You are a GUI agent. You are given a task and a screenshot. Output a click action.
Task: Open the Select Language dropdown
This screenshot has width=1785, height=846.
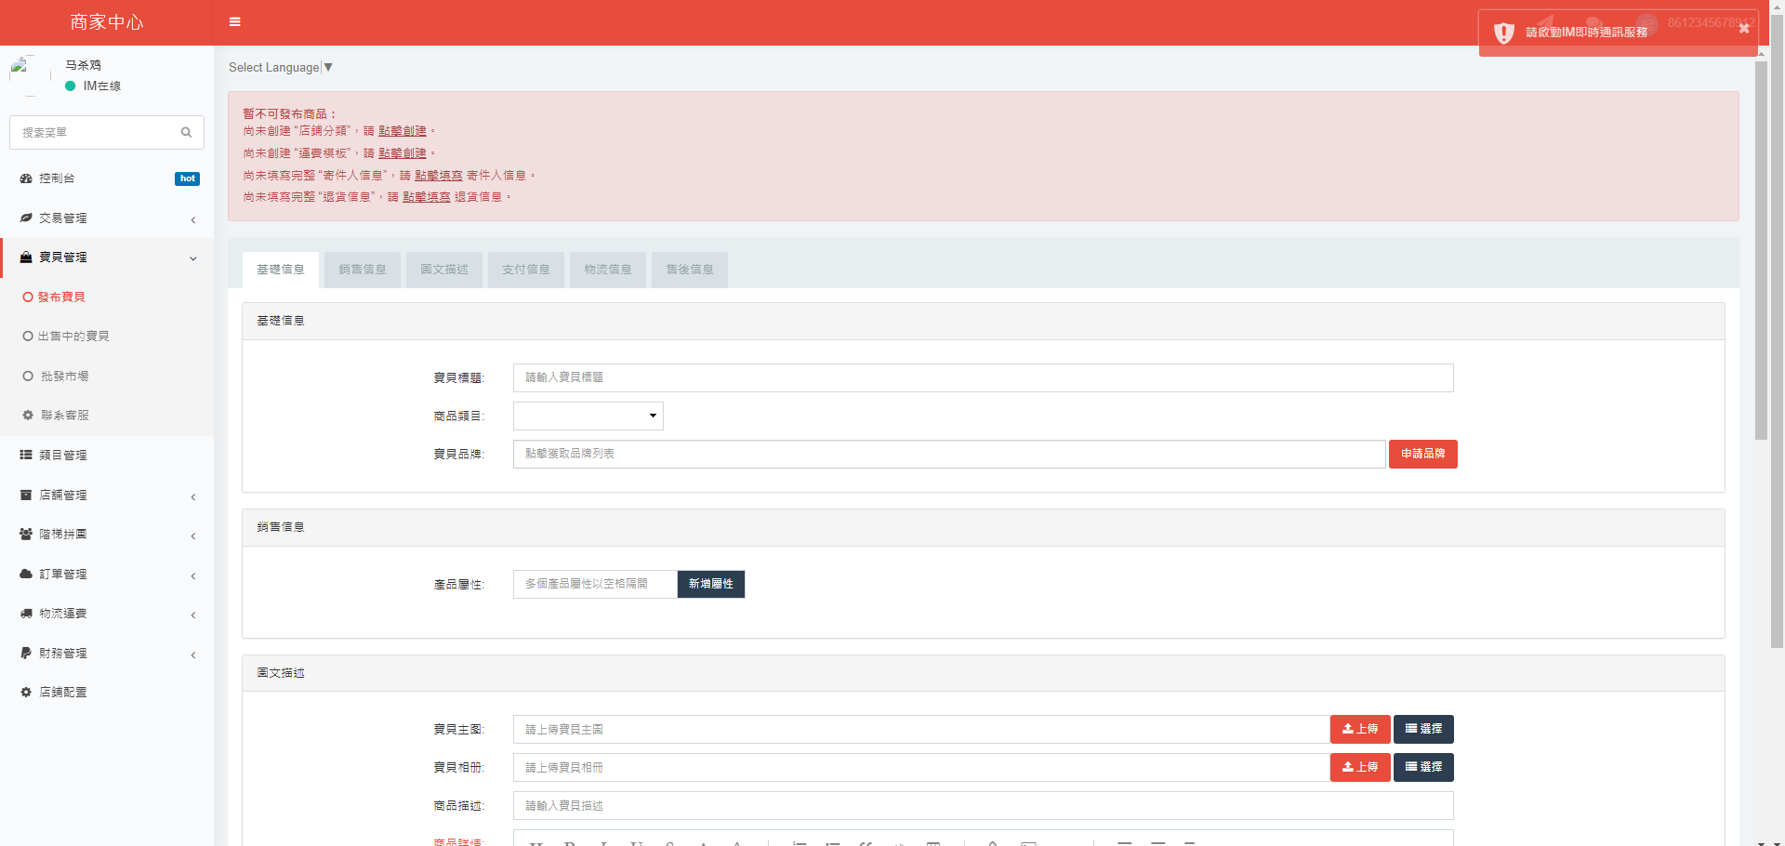280,68
